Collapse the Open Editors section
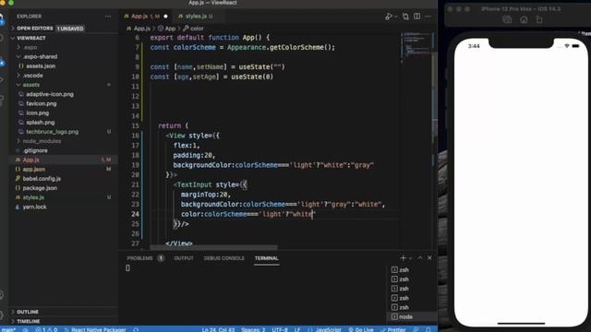Viewport: 591px width, 332px height. click(13, 29)
